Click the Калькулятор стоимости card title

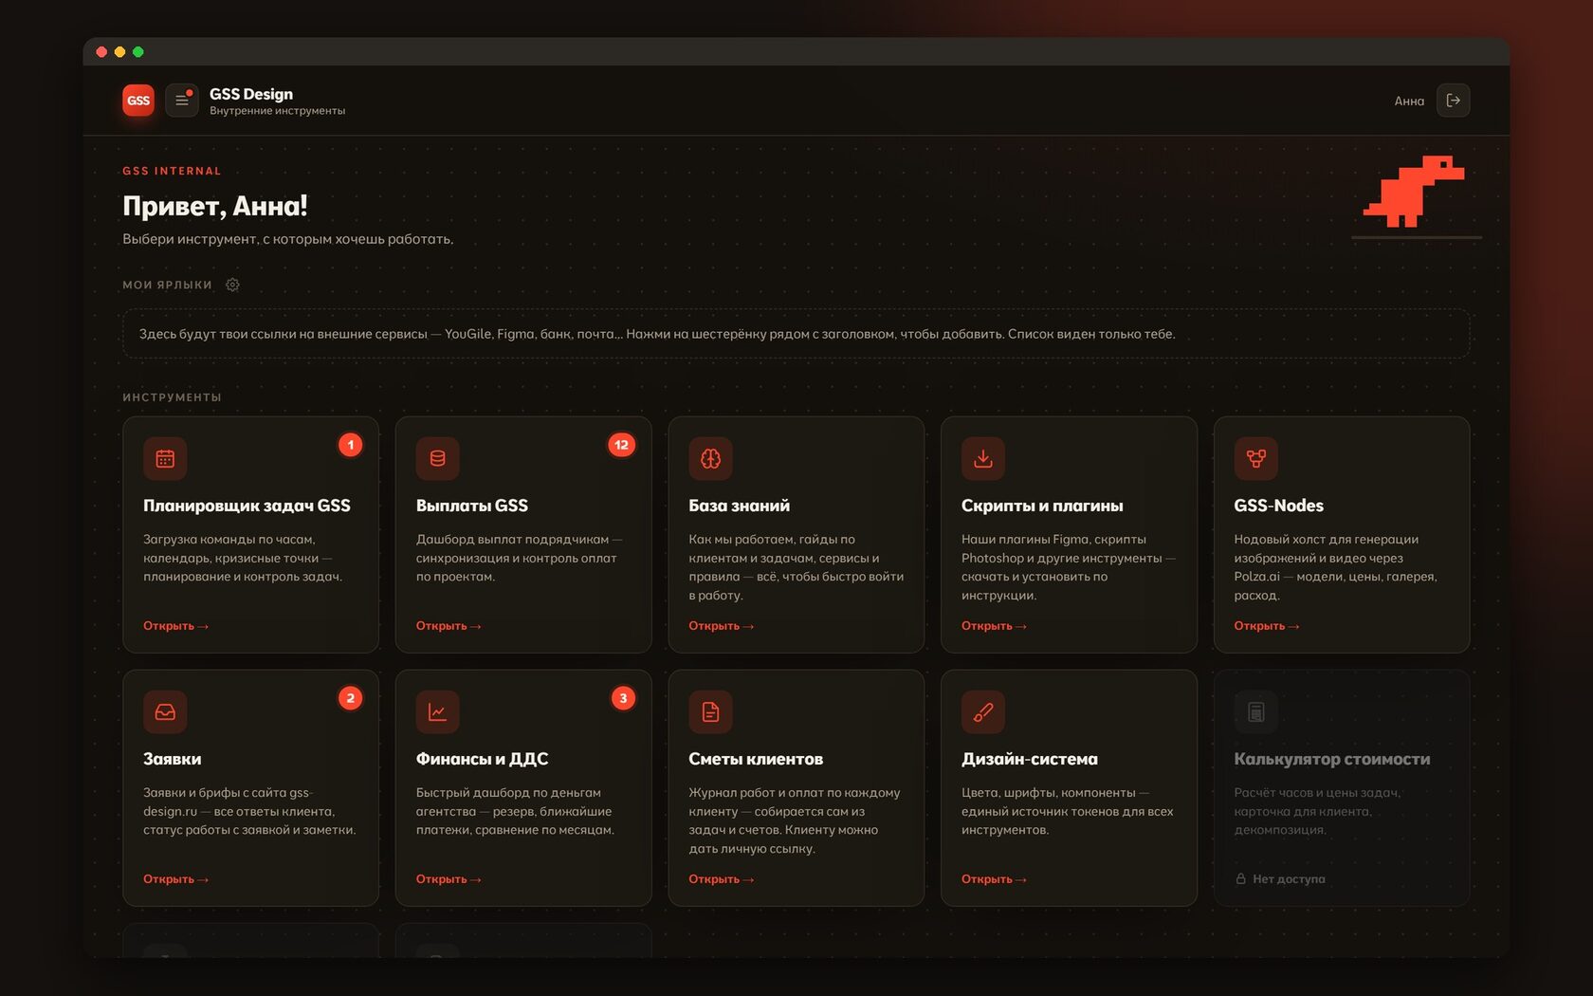(1332, 759)
